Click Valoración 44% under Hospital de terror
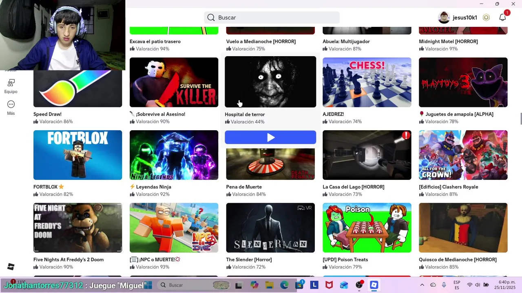The width and height of the screenshot is (522, 293). (245, 122)
